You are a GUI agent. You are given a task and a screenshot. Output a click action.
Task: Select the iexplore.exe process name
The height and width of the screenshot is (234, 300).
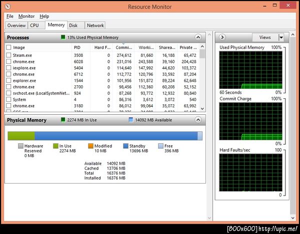[24, 68]
